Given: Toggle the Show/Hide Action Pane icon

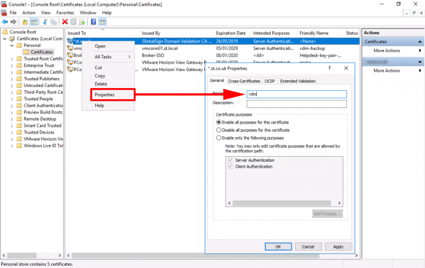Looking at the screenshot, I should [x=102, y=22].
